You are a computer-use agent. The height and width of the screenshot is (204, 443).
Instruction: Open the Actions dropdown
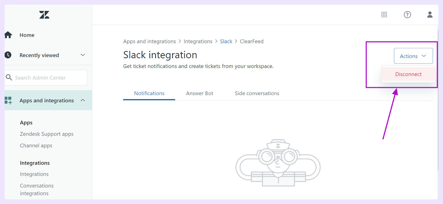click(413, 56)
